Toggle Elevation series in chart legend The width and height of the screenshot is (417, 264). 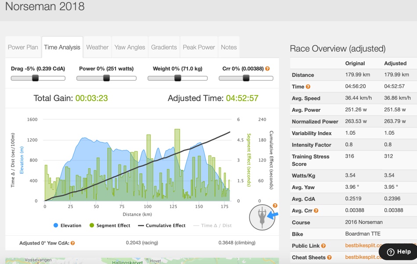coord(67,225)
